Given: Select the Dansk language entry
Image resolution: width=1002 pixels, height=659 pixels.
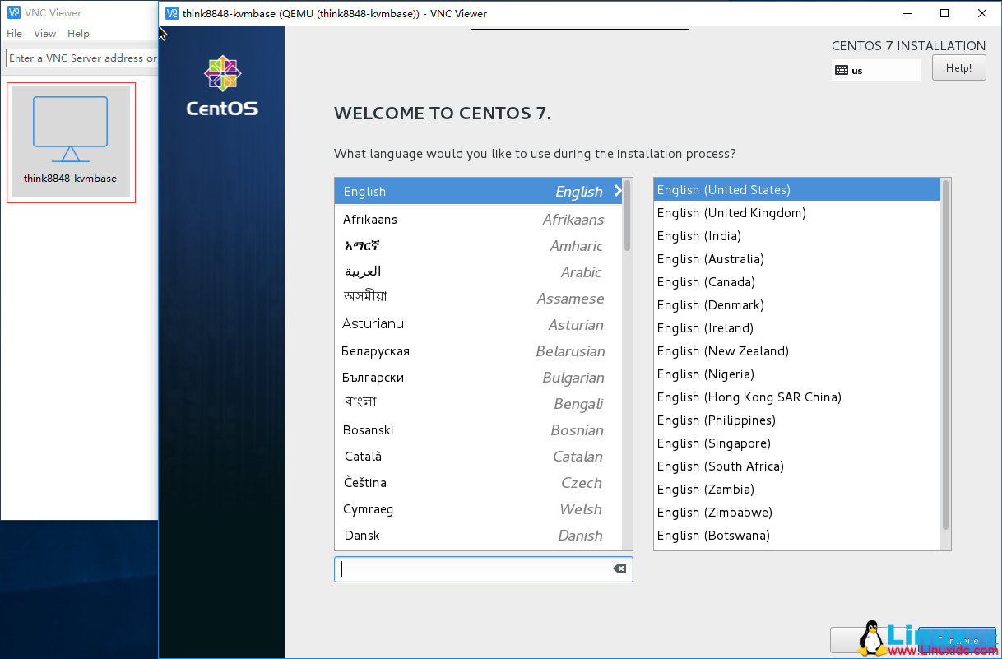Looking at the screenshot, I should point(362,535).
